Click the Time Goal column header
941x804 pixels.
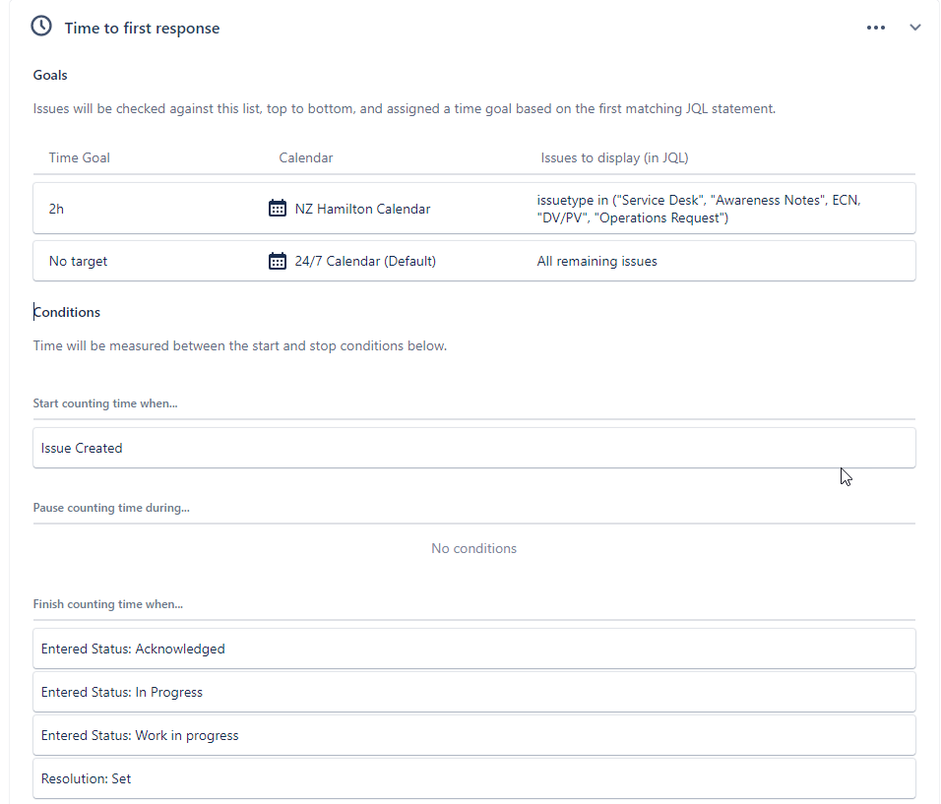pos(79,157)
